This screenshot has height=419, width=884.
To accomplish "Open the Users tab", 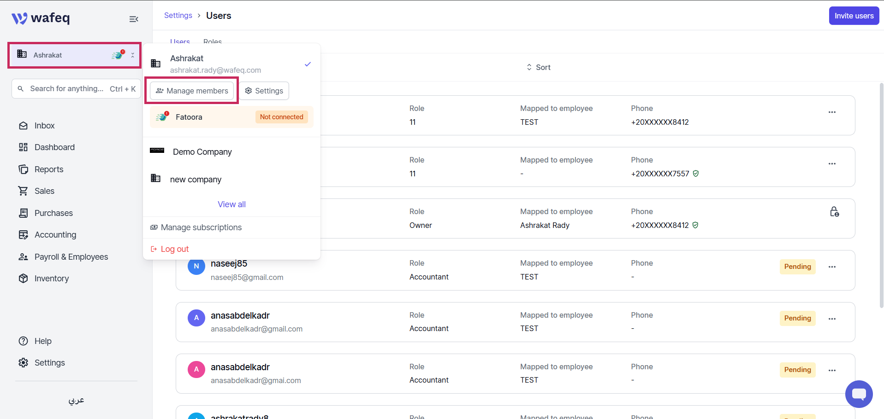I will coord(180,42).
